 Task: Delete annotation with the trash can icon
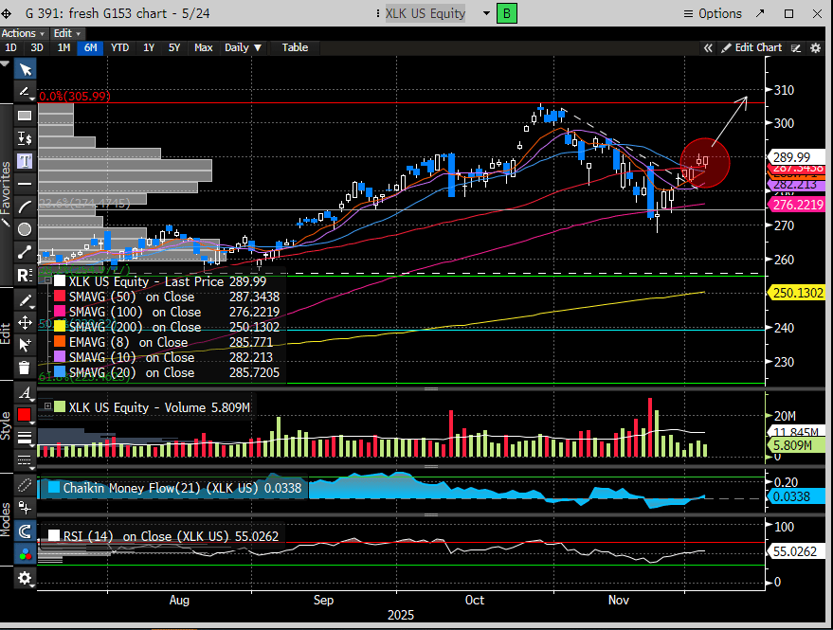25,368
